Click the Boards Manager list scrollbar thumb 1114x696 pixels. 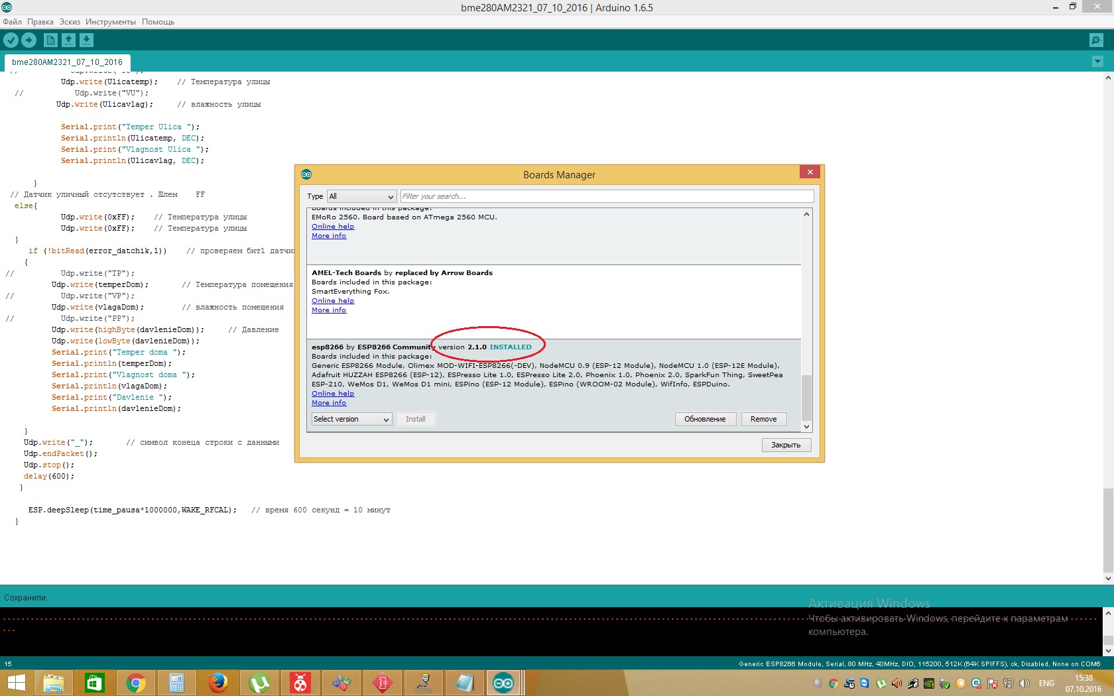(806, 397)
